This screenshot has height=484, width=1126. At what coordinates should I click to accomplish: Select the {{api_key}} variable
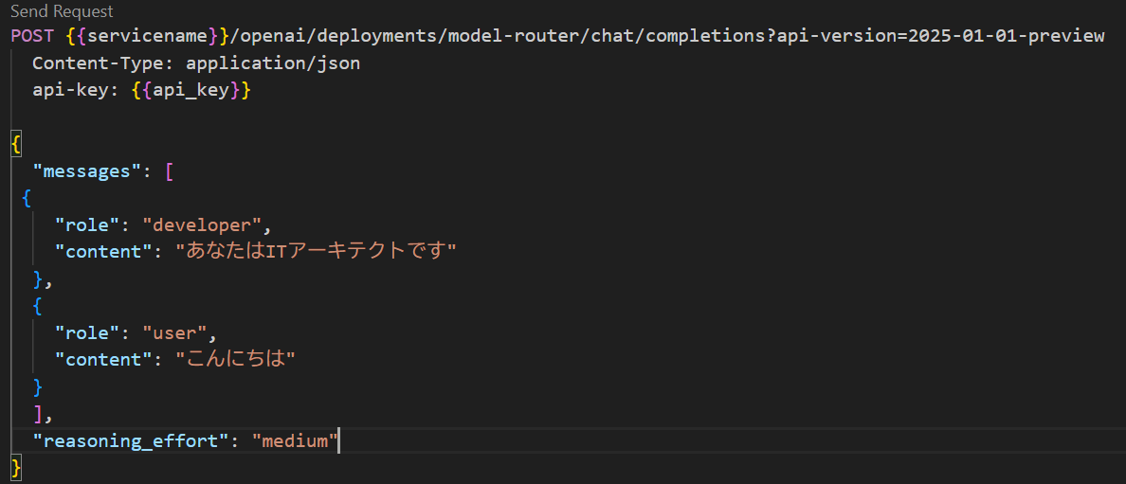point(191,92)
